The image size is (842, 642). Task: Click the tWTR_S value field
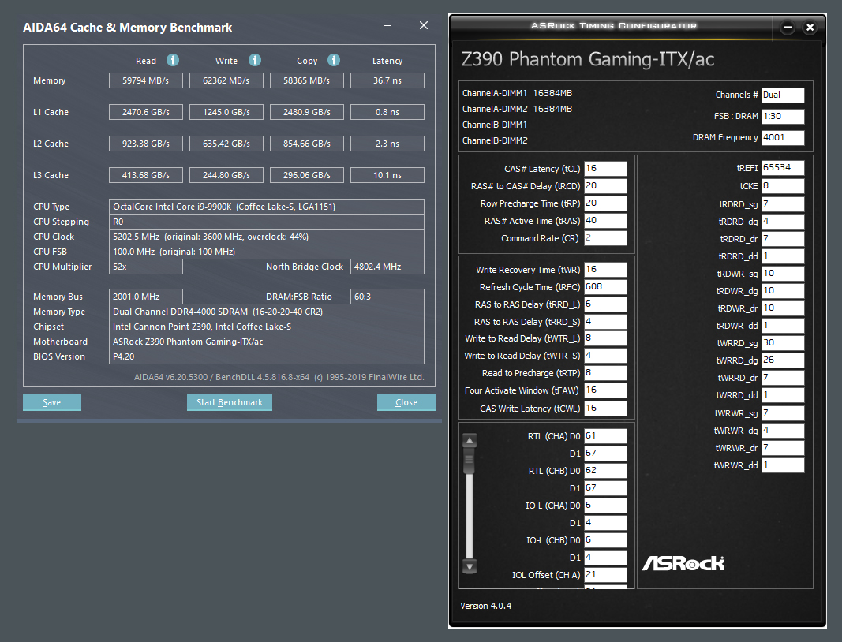point(605,356)
